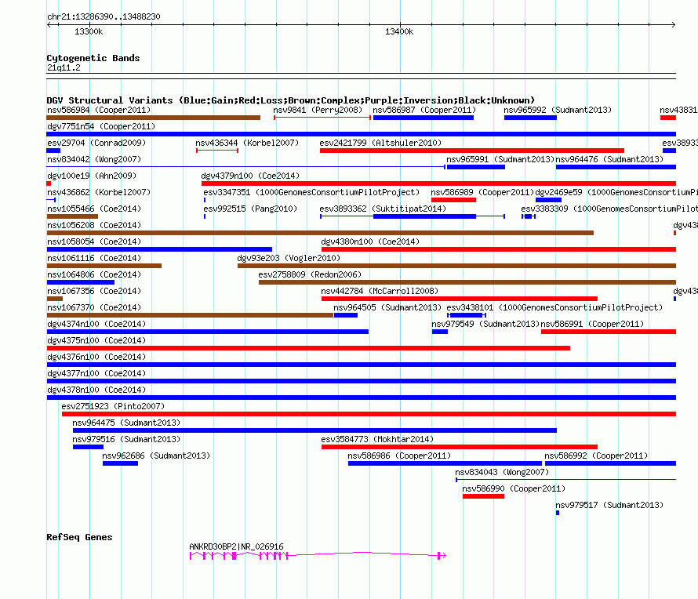The width and height of the screenshot is (698, 599).
Task: Click the nsv586987 (Cooper2011) label
Action: point(424,110)
